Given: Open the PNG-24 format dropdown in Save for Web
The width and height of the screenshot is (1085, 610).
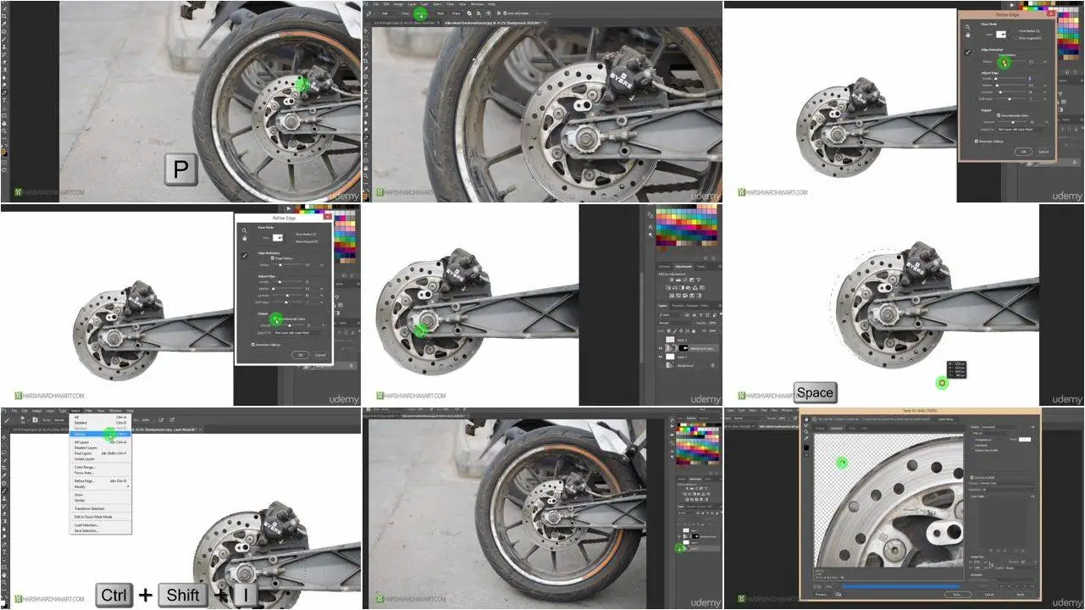Looking at the screenshot, I should click(x=989, y=433).
